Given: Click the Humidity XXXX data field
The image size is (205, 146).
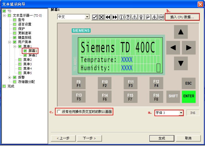Looking at the screenshot, I should (127, 68).
